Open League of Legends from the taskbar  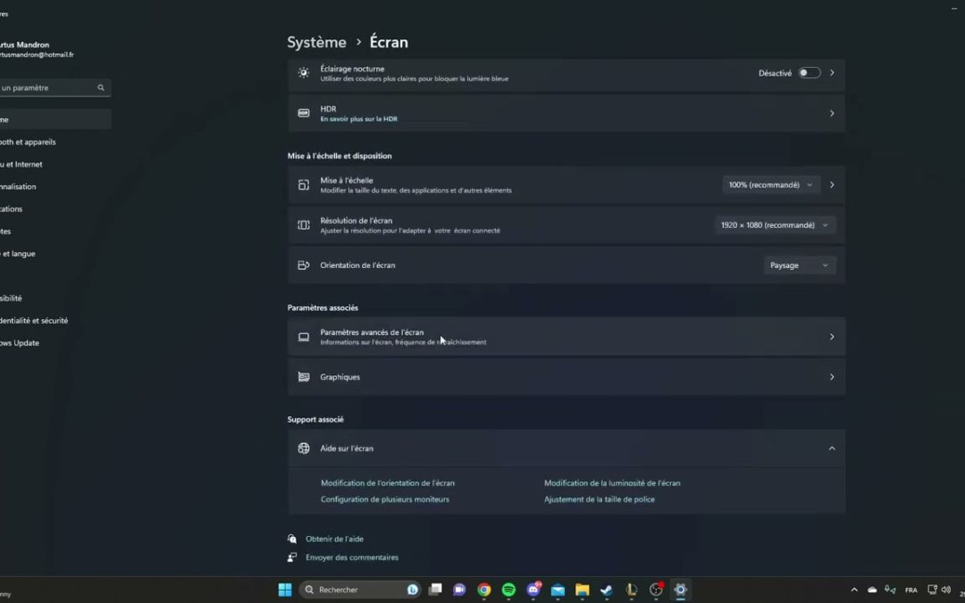(x=632, y=590)
